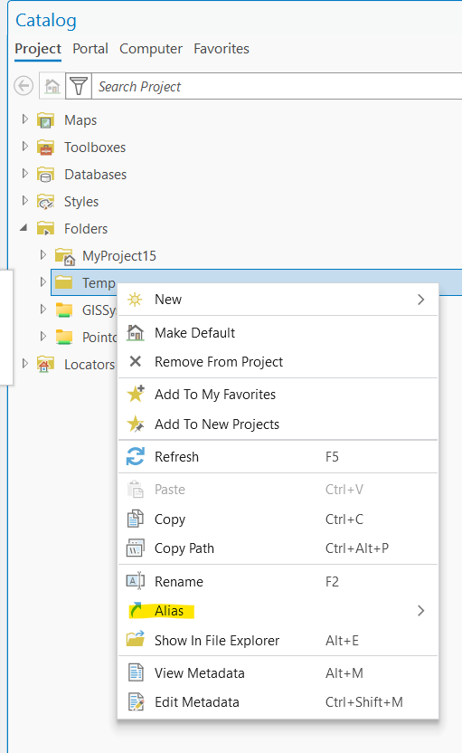This screenshot has width=462, height=753.
Task: Click the Styles folder icon
Action: 45,202
